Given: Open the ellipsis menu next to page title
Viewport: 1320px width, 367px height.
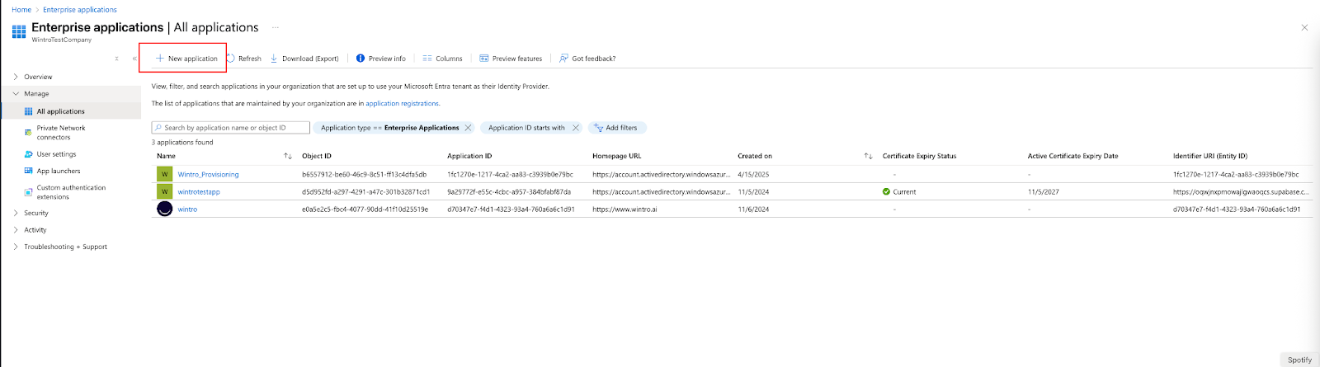Looking at the screenshot, I should pyautogui.click(x=276, y=27).
